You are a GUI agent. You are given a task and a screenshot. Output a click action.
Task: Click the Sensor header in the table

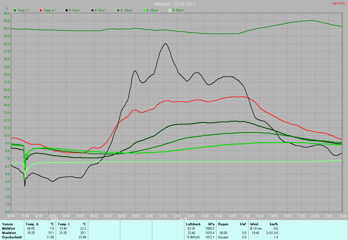pyautogui.click(x=7, y=224)
